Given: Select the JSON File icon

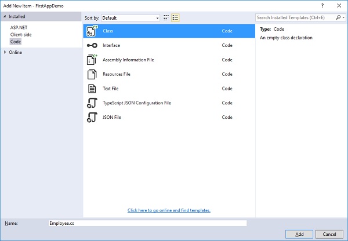Looking at the screenshot, I should click(92, 118).
